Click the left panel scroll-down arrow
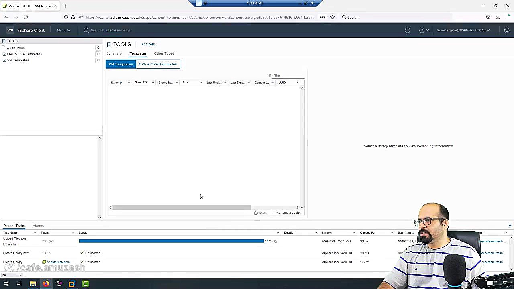The width and height of the screenshot is (514, 289). [x=100, y=218]
